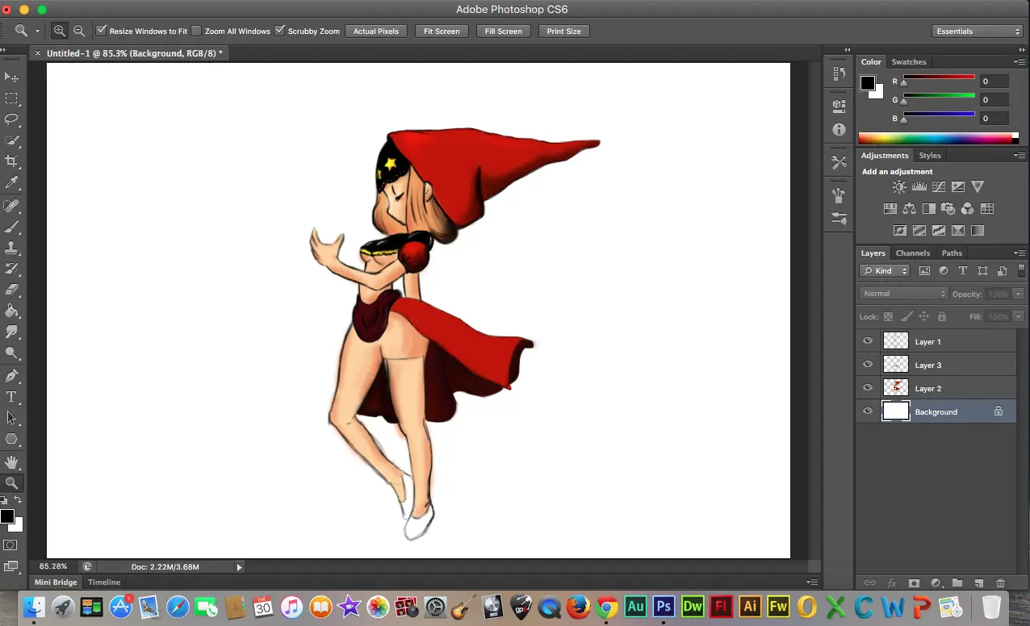
Task: Click the Actual Pixels button
Action: 376,31
